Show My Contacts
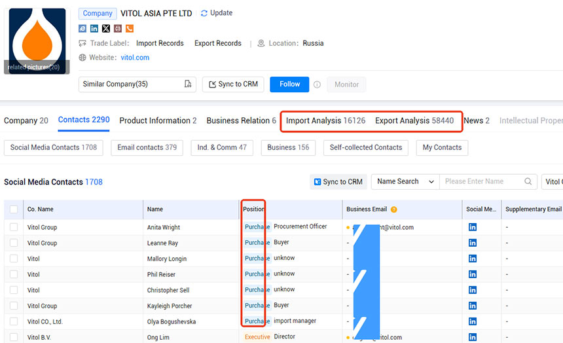 tap(442, 148)
